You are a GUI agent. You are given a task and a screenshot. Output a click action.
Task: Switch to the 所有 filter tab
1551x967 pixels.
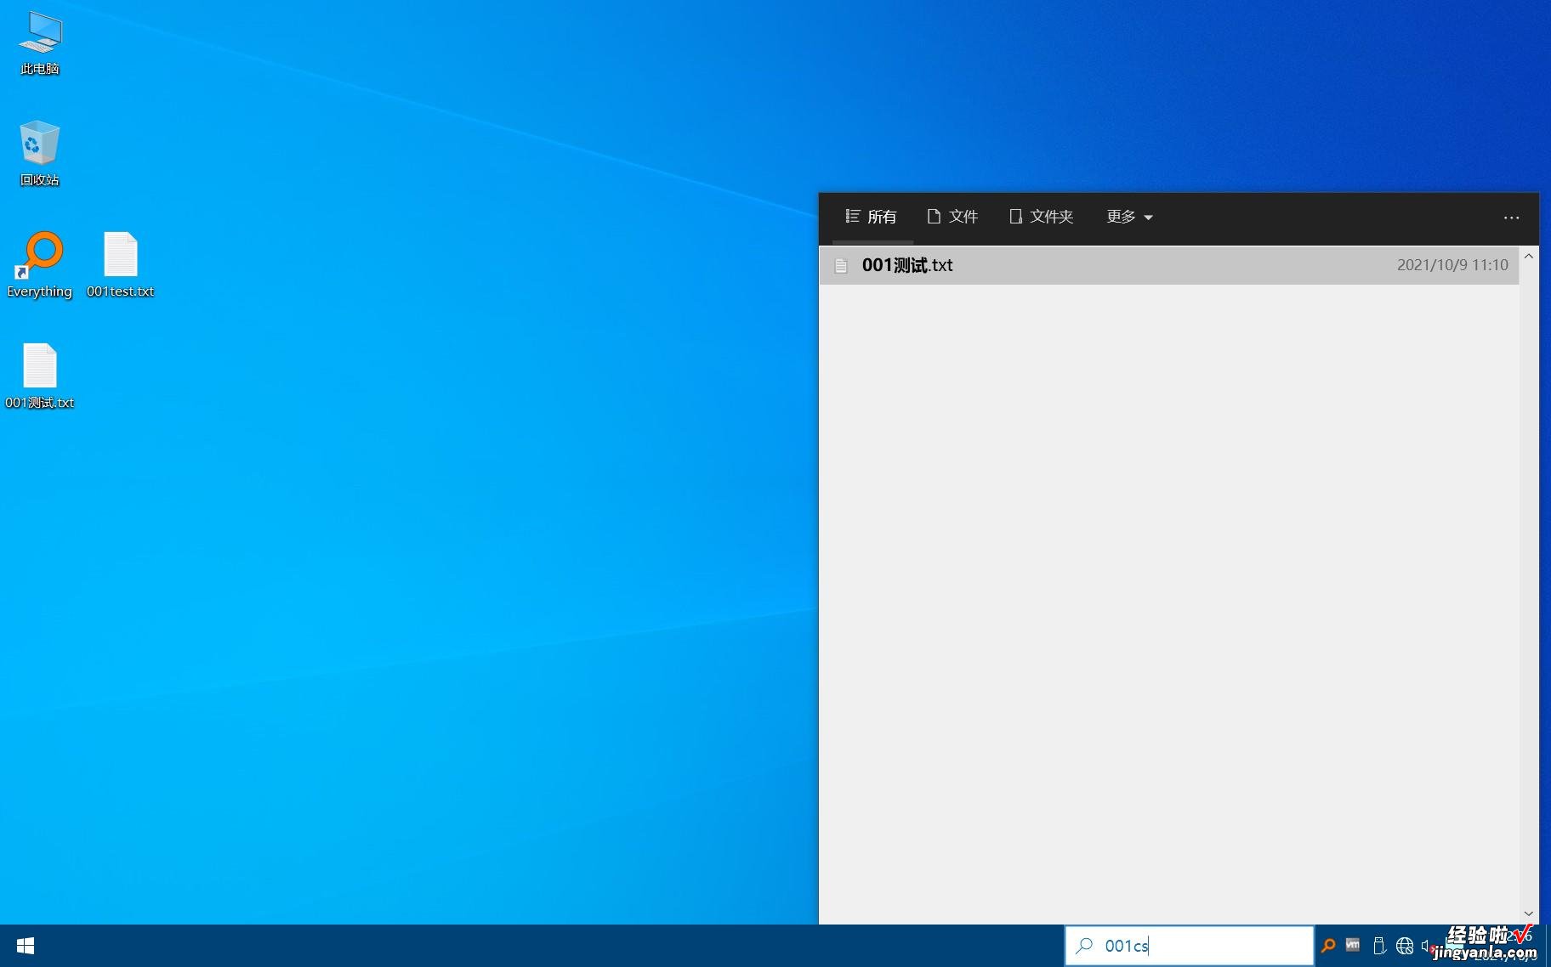pyautogui.click(x=871, y=217)
